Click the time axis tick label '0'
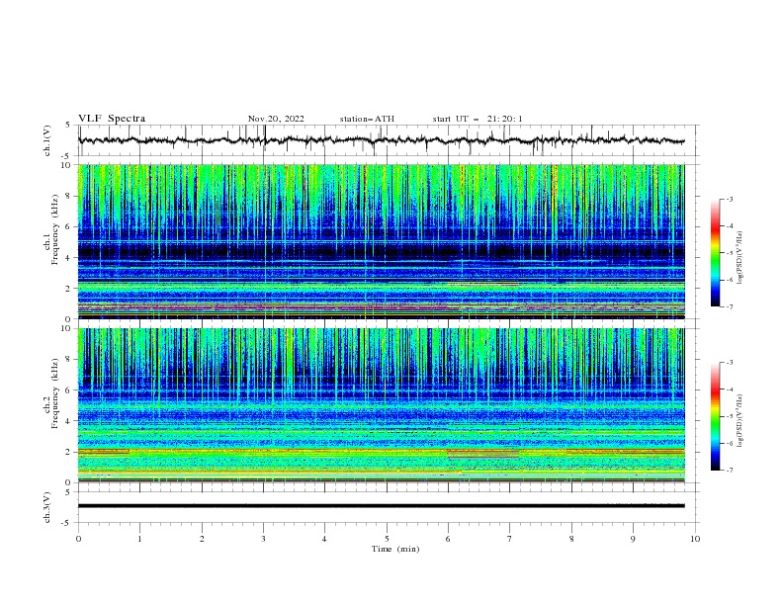 tap(78, 539)
